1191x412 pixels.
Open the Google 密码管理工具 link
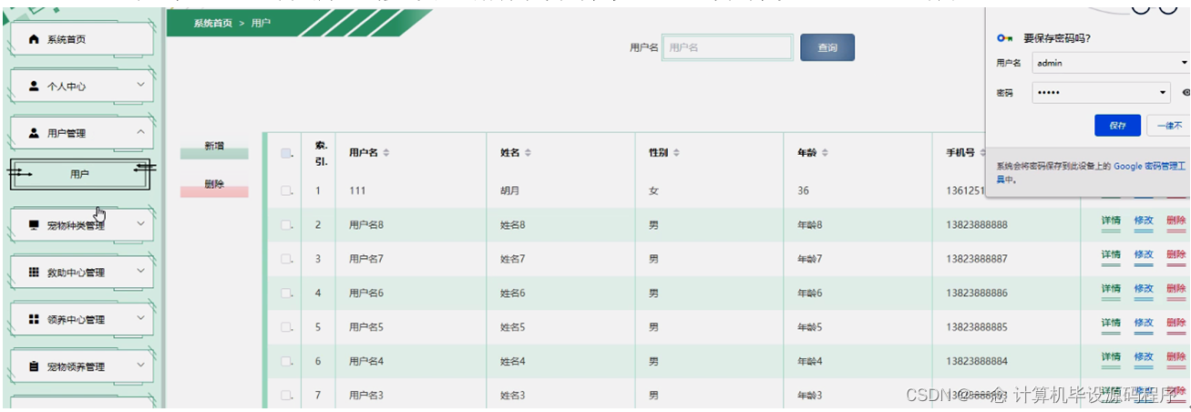pos(1150,167)
